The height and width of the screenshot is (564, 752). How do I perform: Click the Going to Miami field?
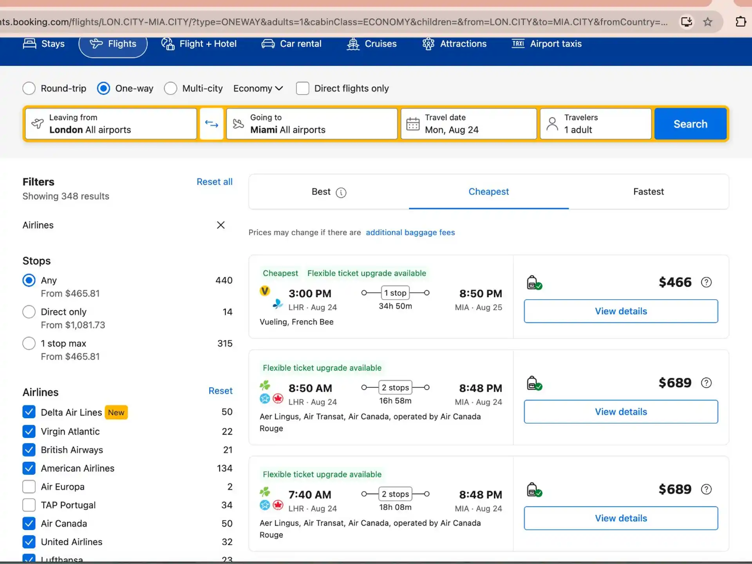(x=312, y=124)
